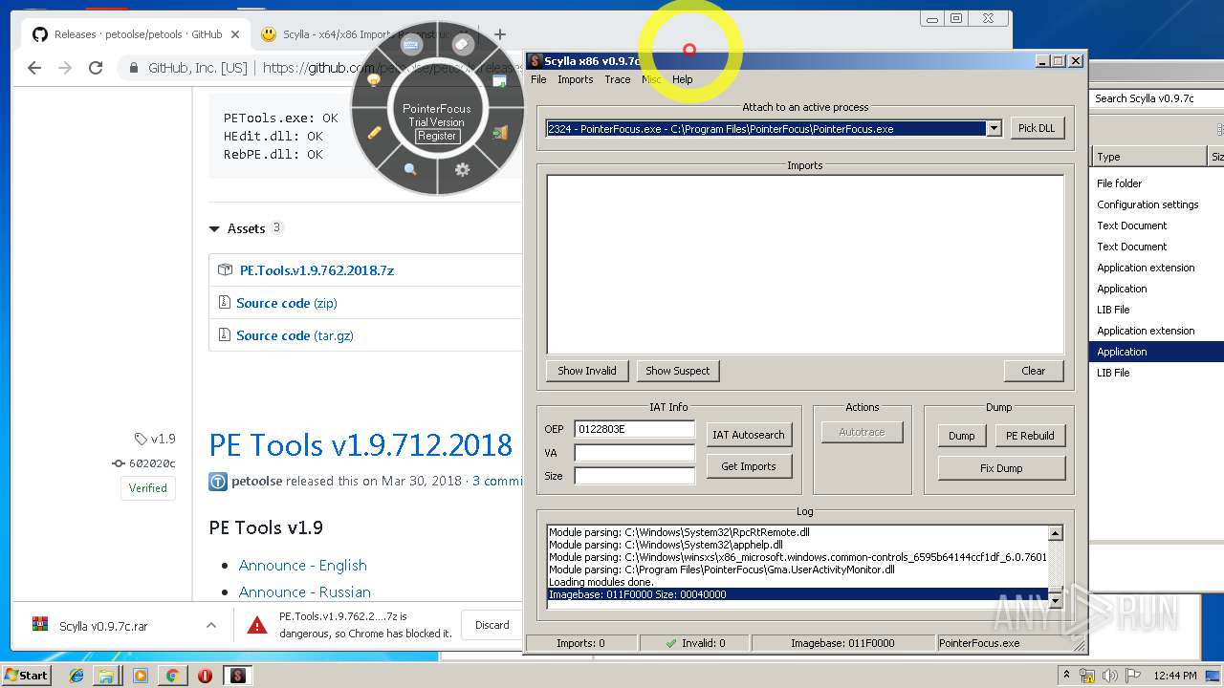
Task: Open Windows Explorer from taskbar
Action: point(107,676)
